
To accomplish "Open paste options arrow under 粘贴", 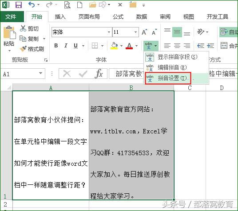I will pyautogui.click(x=9, y=51).
